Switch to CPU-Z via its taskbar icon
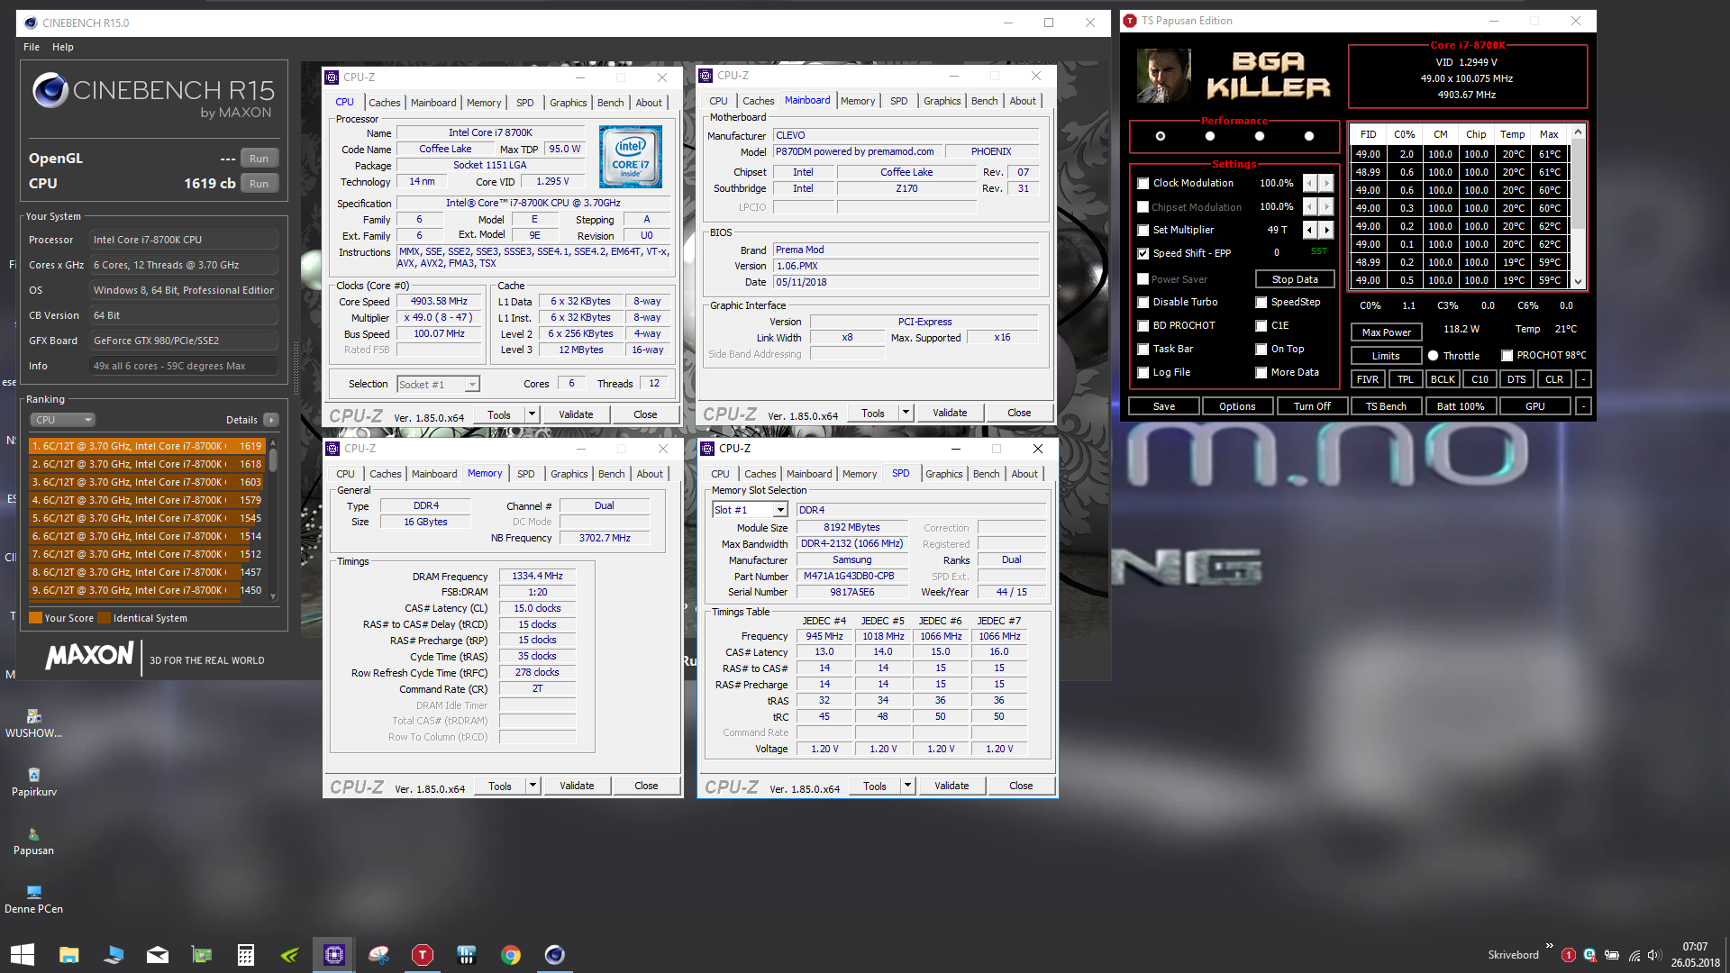 (334, 955)
